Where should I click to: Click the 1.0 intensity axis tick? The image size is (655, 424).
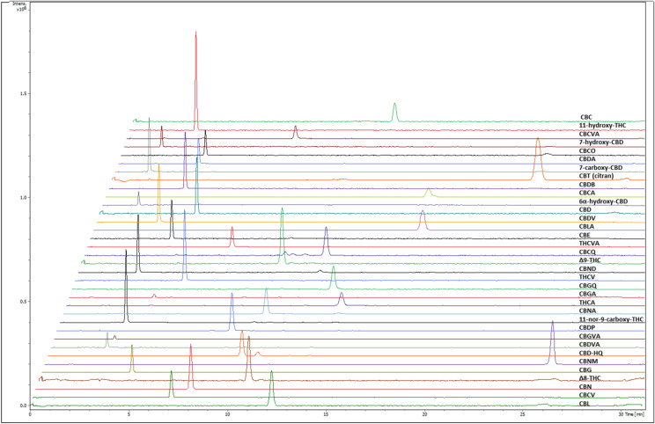22,197
